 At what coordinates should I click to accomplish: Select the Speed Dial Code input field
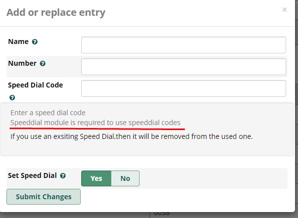pyautogui.click(x=183, y=88)
